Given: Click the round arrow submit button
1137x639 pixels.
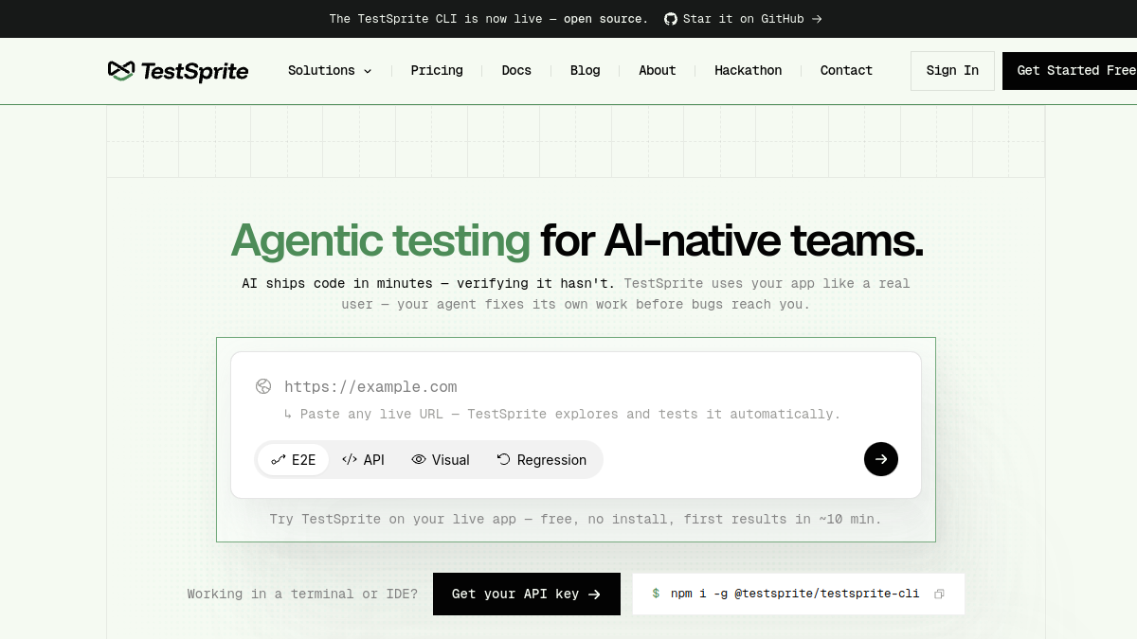Looking at the screenshot, I should [x=881, y=459].
